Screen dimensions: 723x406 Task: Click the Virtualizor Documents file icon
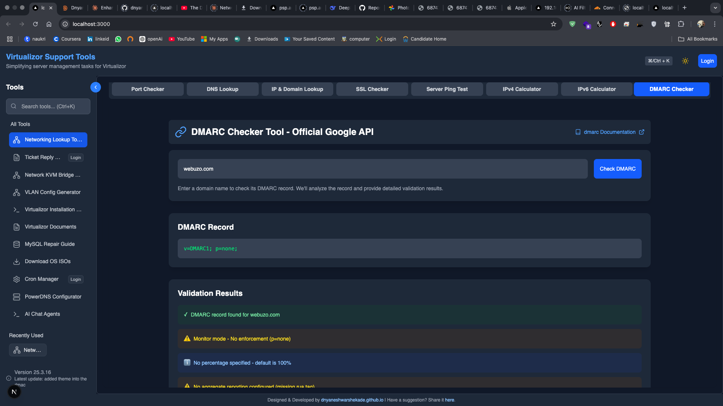pos(17,227)
